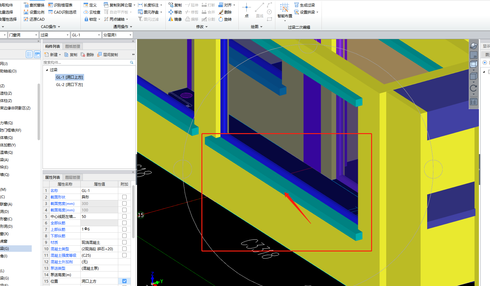Click the orbit sphere icon in view toolbar

[474, 46]
